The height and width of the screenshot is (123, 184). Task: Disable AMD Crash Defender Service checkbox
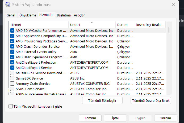click(x=12, y=46)
